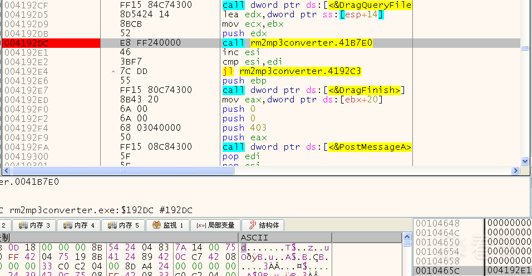The width and height of the screenshot is (532, 276).
Task: Click address 004192E4 in disassembly
Action: coord(27,72)
